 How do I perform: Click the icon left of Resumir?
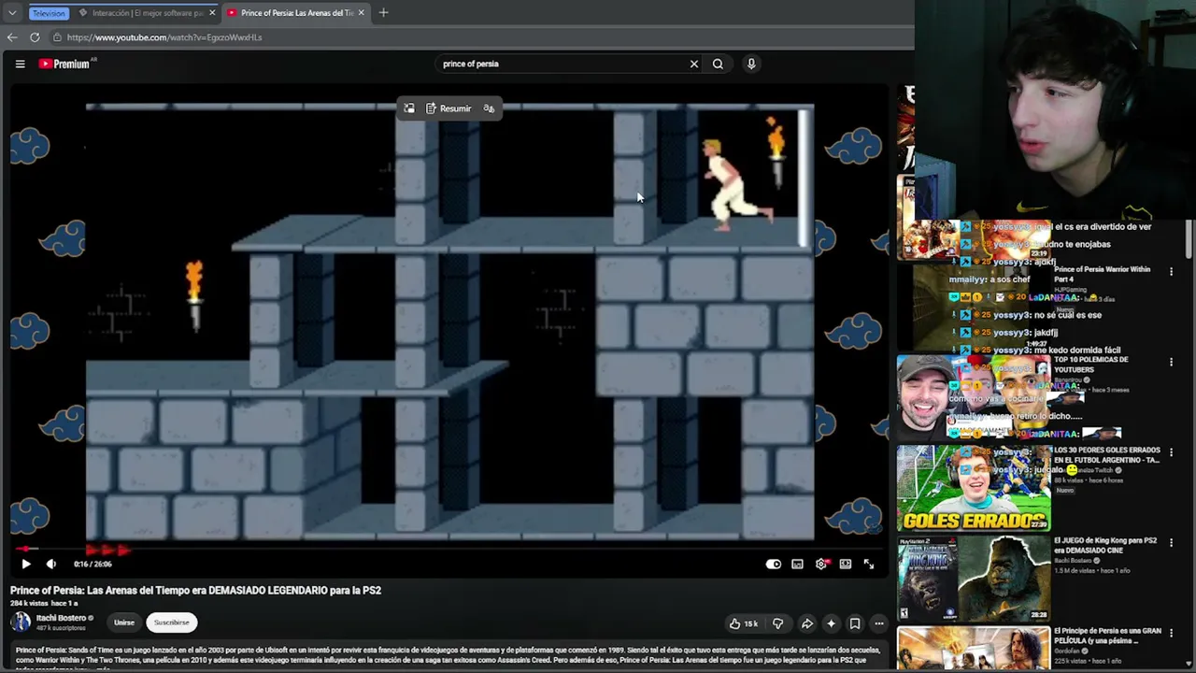click(408, 108)
